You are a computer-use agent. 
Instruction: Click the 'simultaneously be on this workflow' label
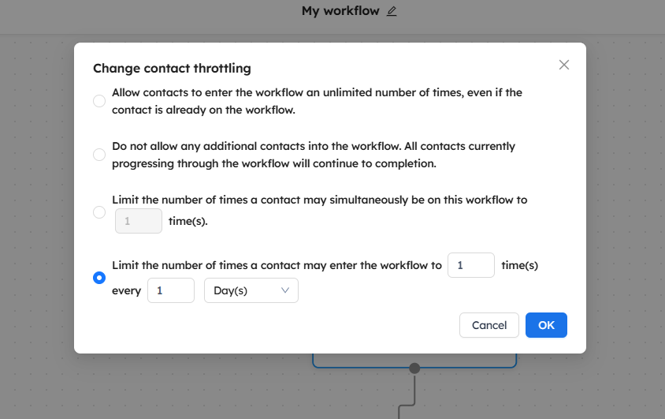point(319,200)
